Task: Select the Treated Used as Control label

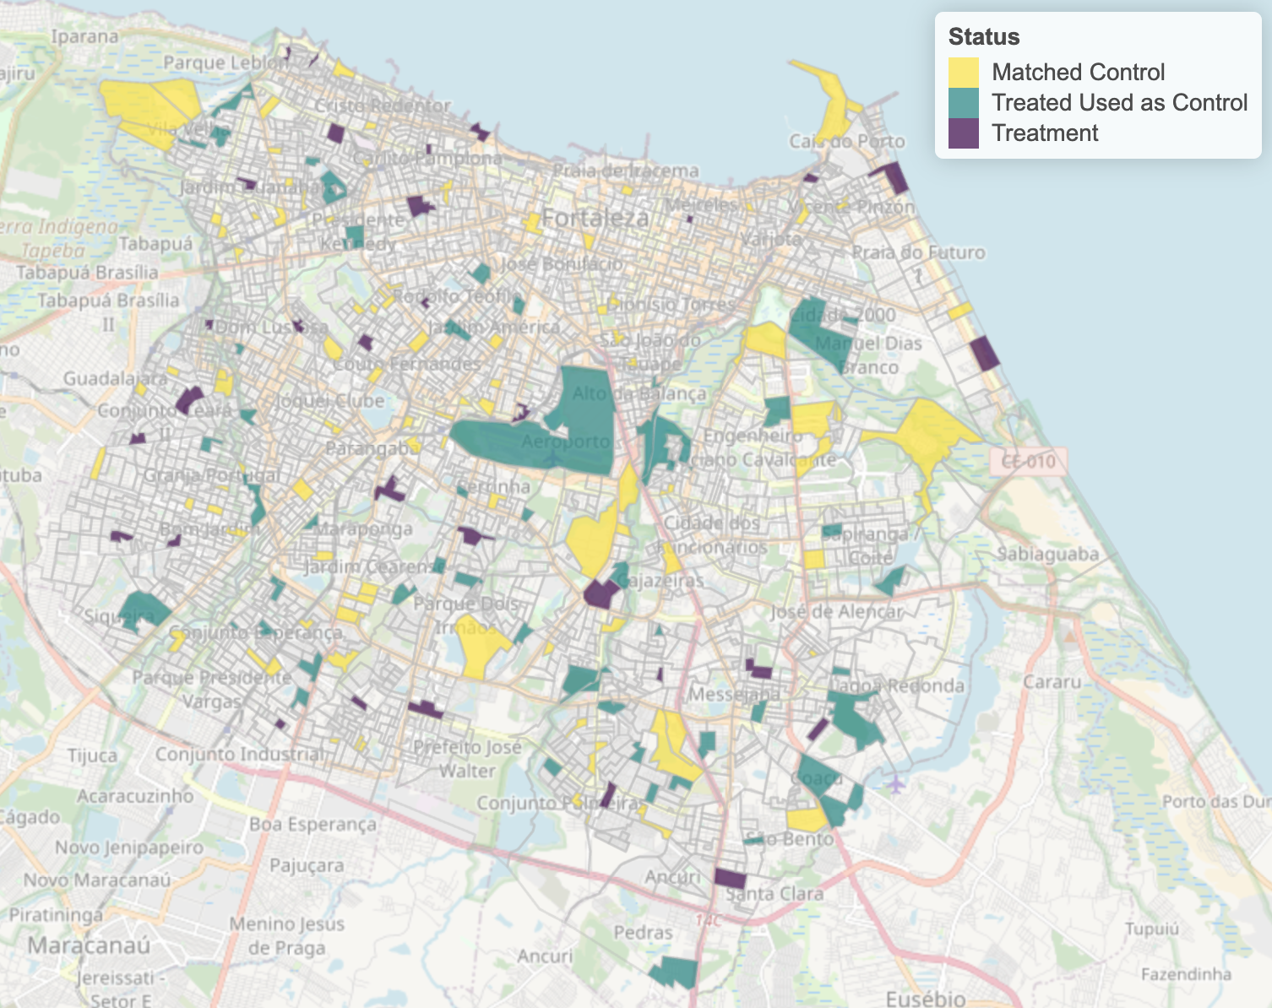Action: click(x=1119, y=103)
